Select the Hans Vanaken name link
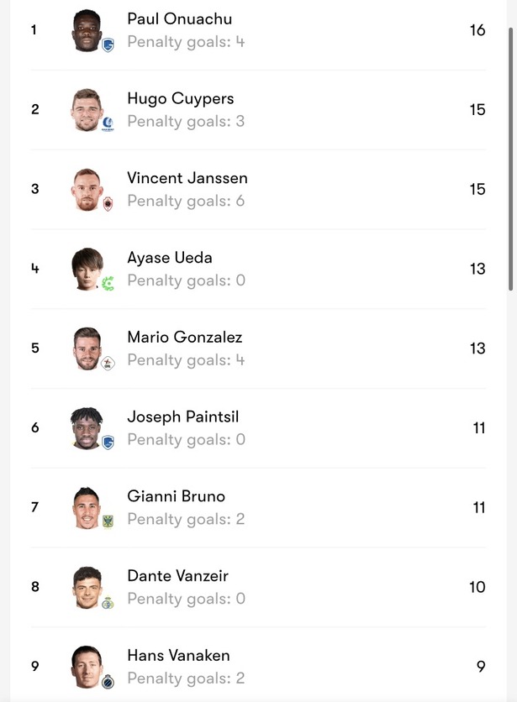 178,656
